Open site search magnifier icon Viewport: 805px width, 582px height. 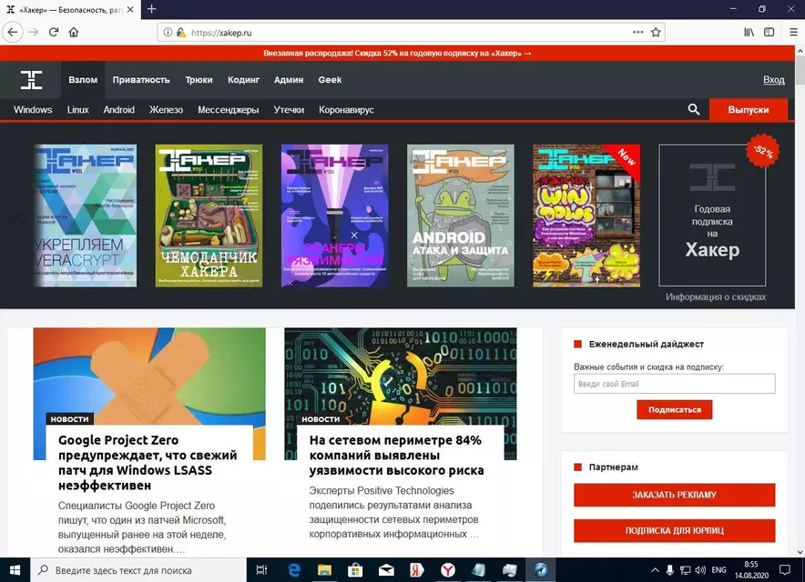694,109
